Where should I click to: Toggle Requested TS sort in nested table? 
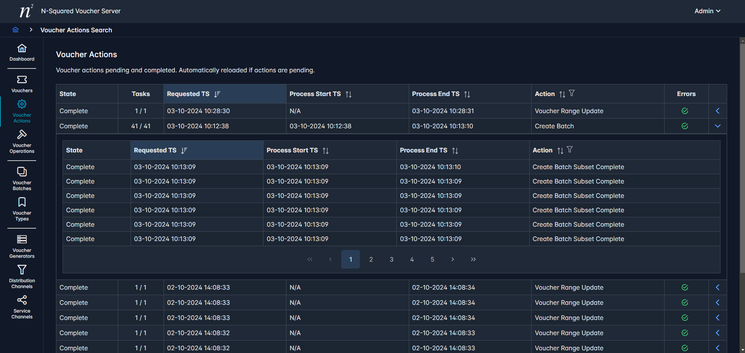pyautogui.click(x=184, y=150)
